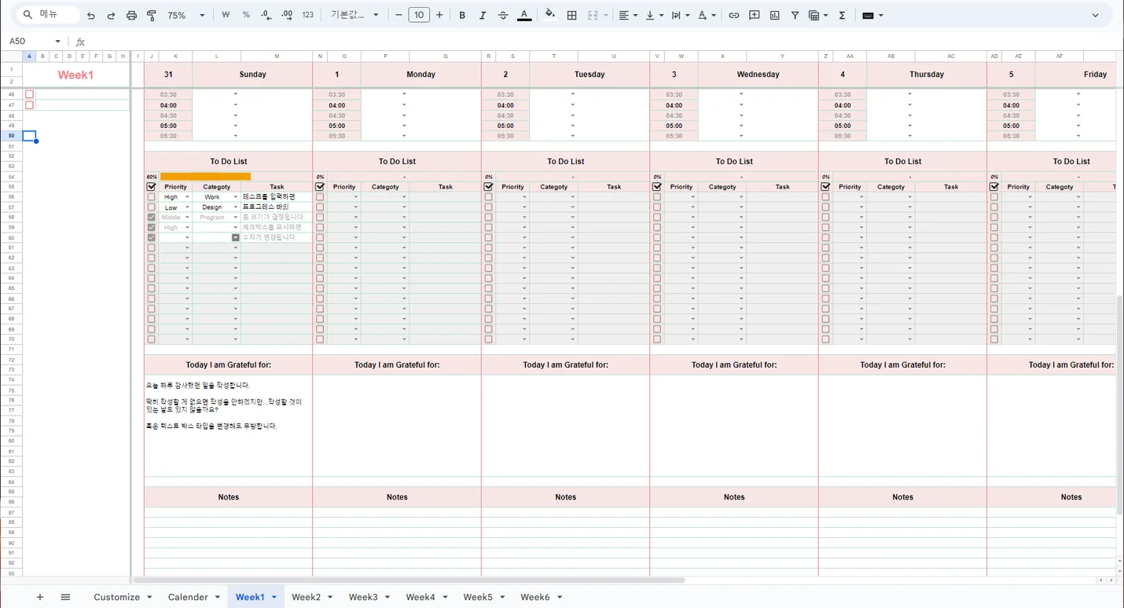Switch to the Week4 sheet tab
Screen dimensions: 1124x608
pos(421,597)
